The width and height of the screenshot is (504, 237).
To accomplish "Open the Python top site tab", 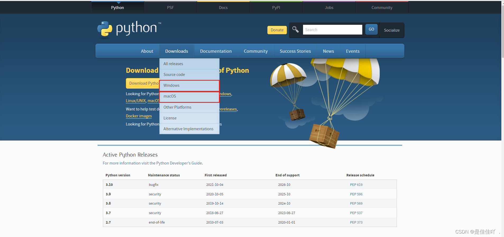I will [x=117, y=7].
